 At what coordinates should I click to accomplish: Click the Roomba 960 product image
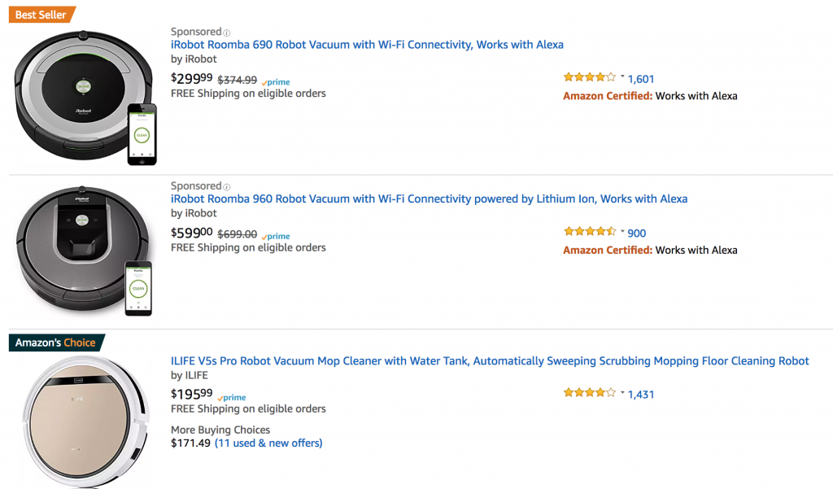point(84,251)
